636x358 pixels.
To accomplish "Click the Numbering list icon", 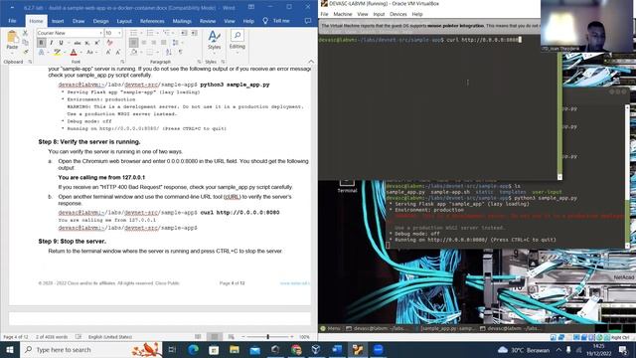I will pyautogui.click(x=150, y=33).
